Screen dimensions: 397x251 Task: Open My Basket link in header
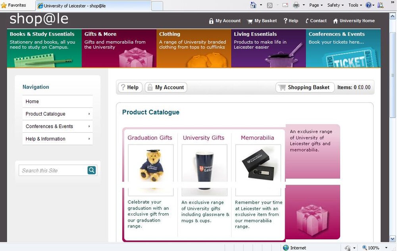click(x=262, y=21)
